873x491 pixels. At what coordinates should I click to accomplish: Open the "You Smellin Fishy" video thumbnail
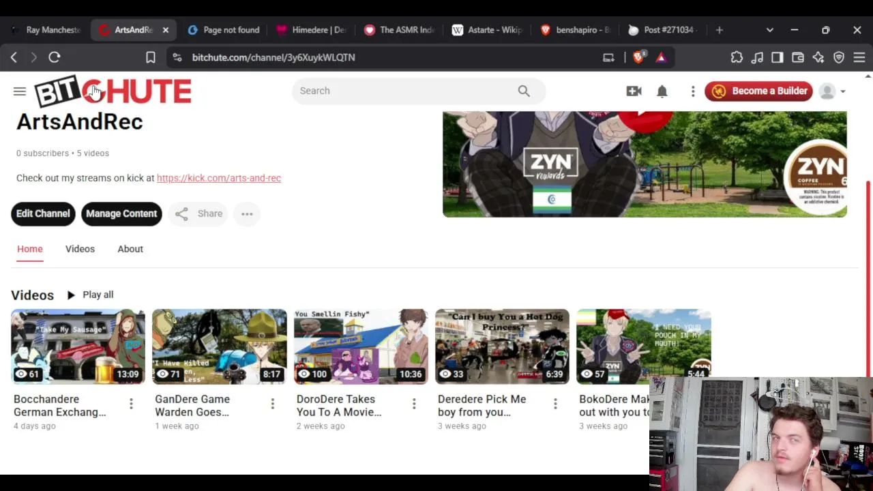pos(361,347)
